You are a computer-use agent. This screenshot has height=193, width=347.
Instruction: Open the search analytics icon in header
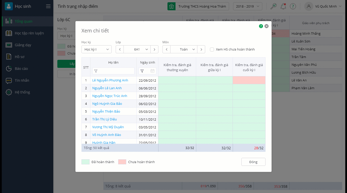[273, 6]
